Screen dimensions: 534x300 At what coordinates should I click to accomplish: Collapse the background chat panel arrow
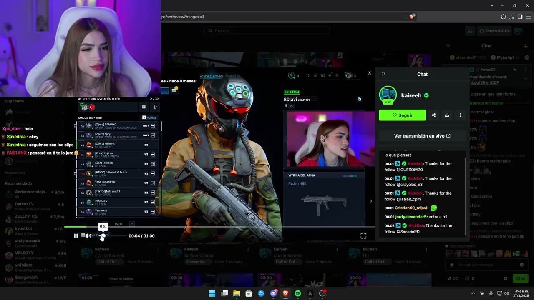pos(448,46)
